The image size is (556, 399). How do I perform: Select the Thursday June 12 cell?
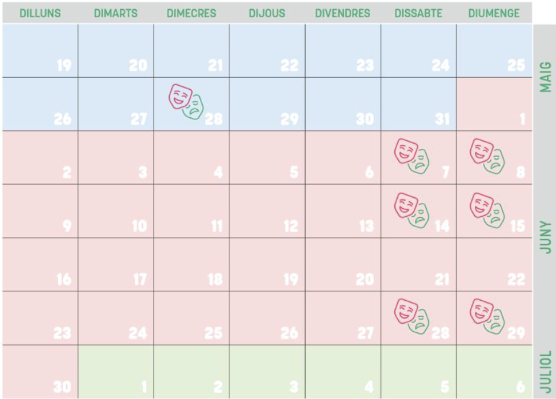[x=267, y=211]
